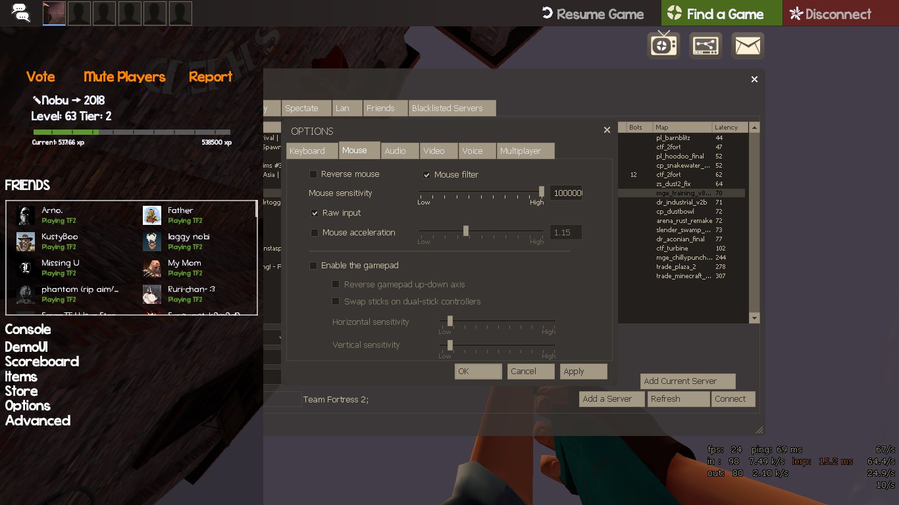
Task: Open the Vote menu
Action: coord(41,77)
